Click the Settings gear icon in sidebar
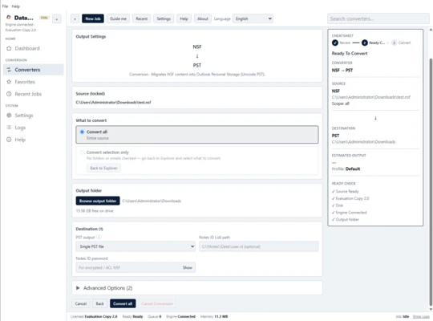This screenshot has width=433, height=321. 9,116
